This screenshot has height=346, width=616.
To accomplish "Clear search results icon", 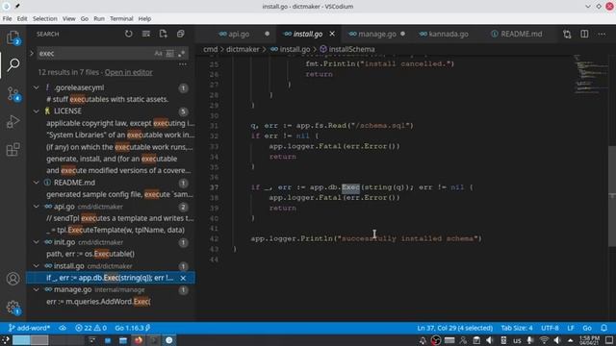I will tap(145, 34).
